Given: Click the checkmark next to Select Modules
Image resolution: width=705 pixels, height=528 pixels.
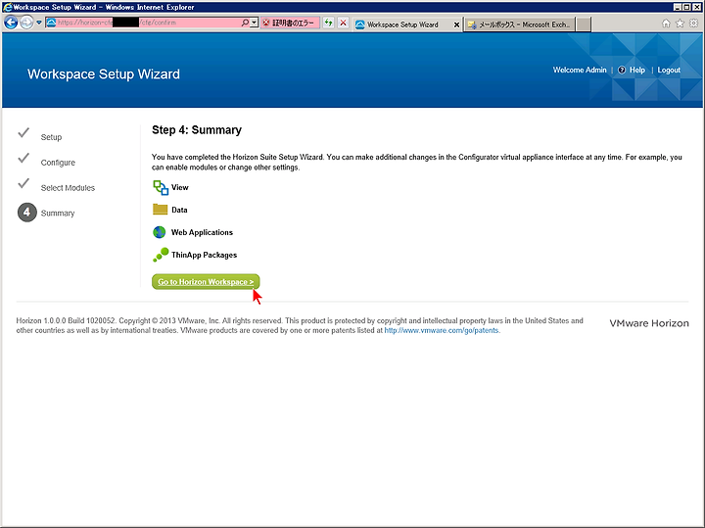Looking at the screenshot, I should [23, 183].
